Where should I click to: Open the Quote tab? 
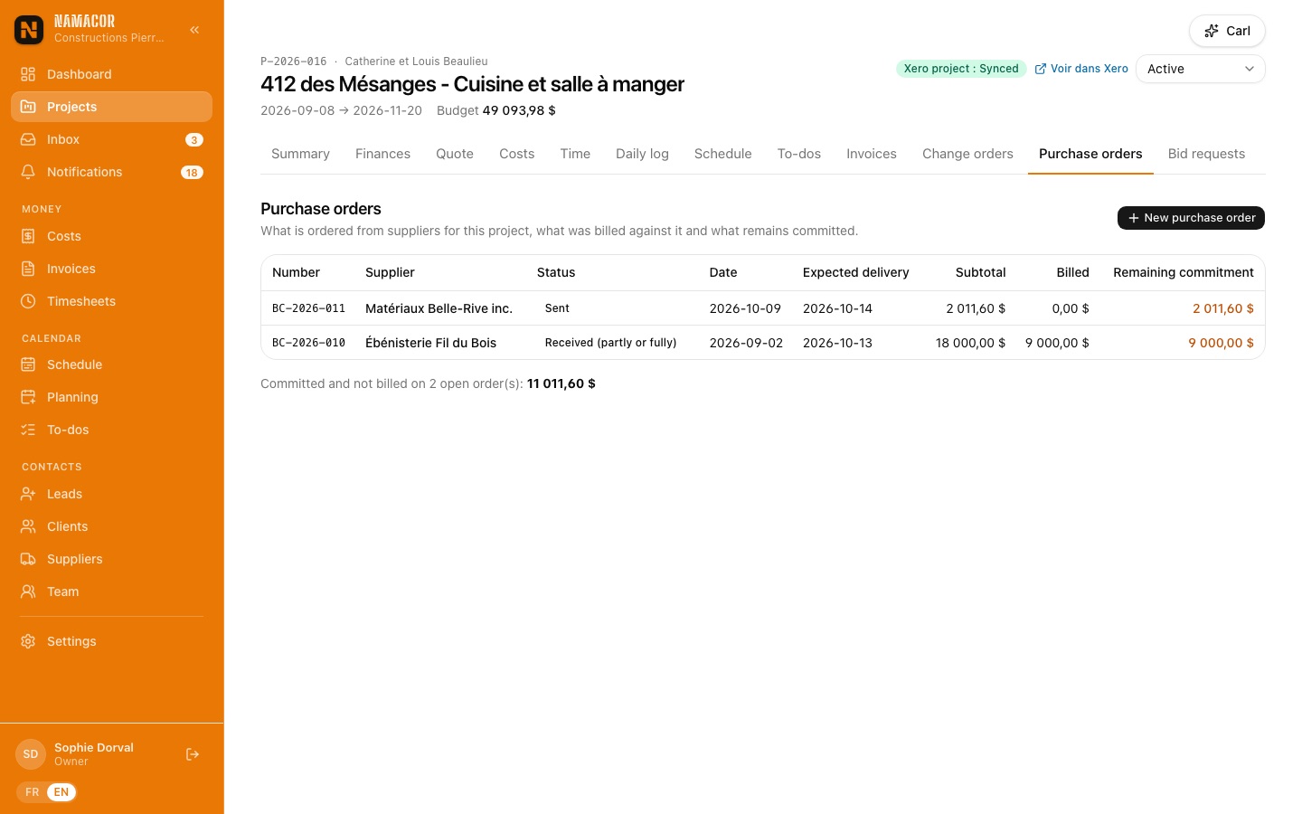tap(455, 154)
